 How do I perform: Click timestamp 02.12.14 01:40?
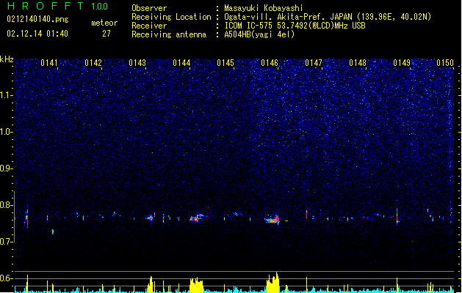(37, 34)
